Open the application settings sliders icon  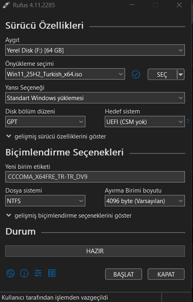(38, 273)
